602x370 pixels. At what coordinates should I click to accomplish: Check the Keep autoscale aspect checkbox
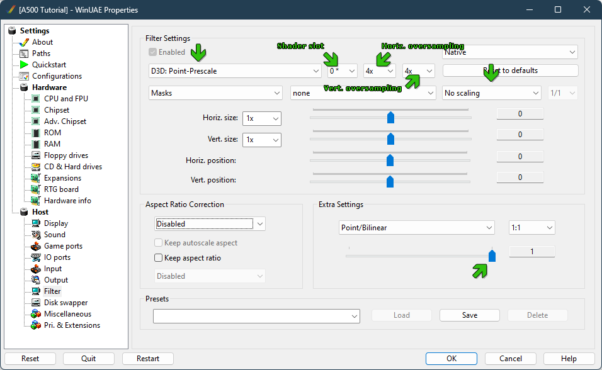tap(158, 242)
